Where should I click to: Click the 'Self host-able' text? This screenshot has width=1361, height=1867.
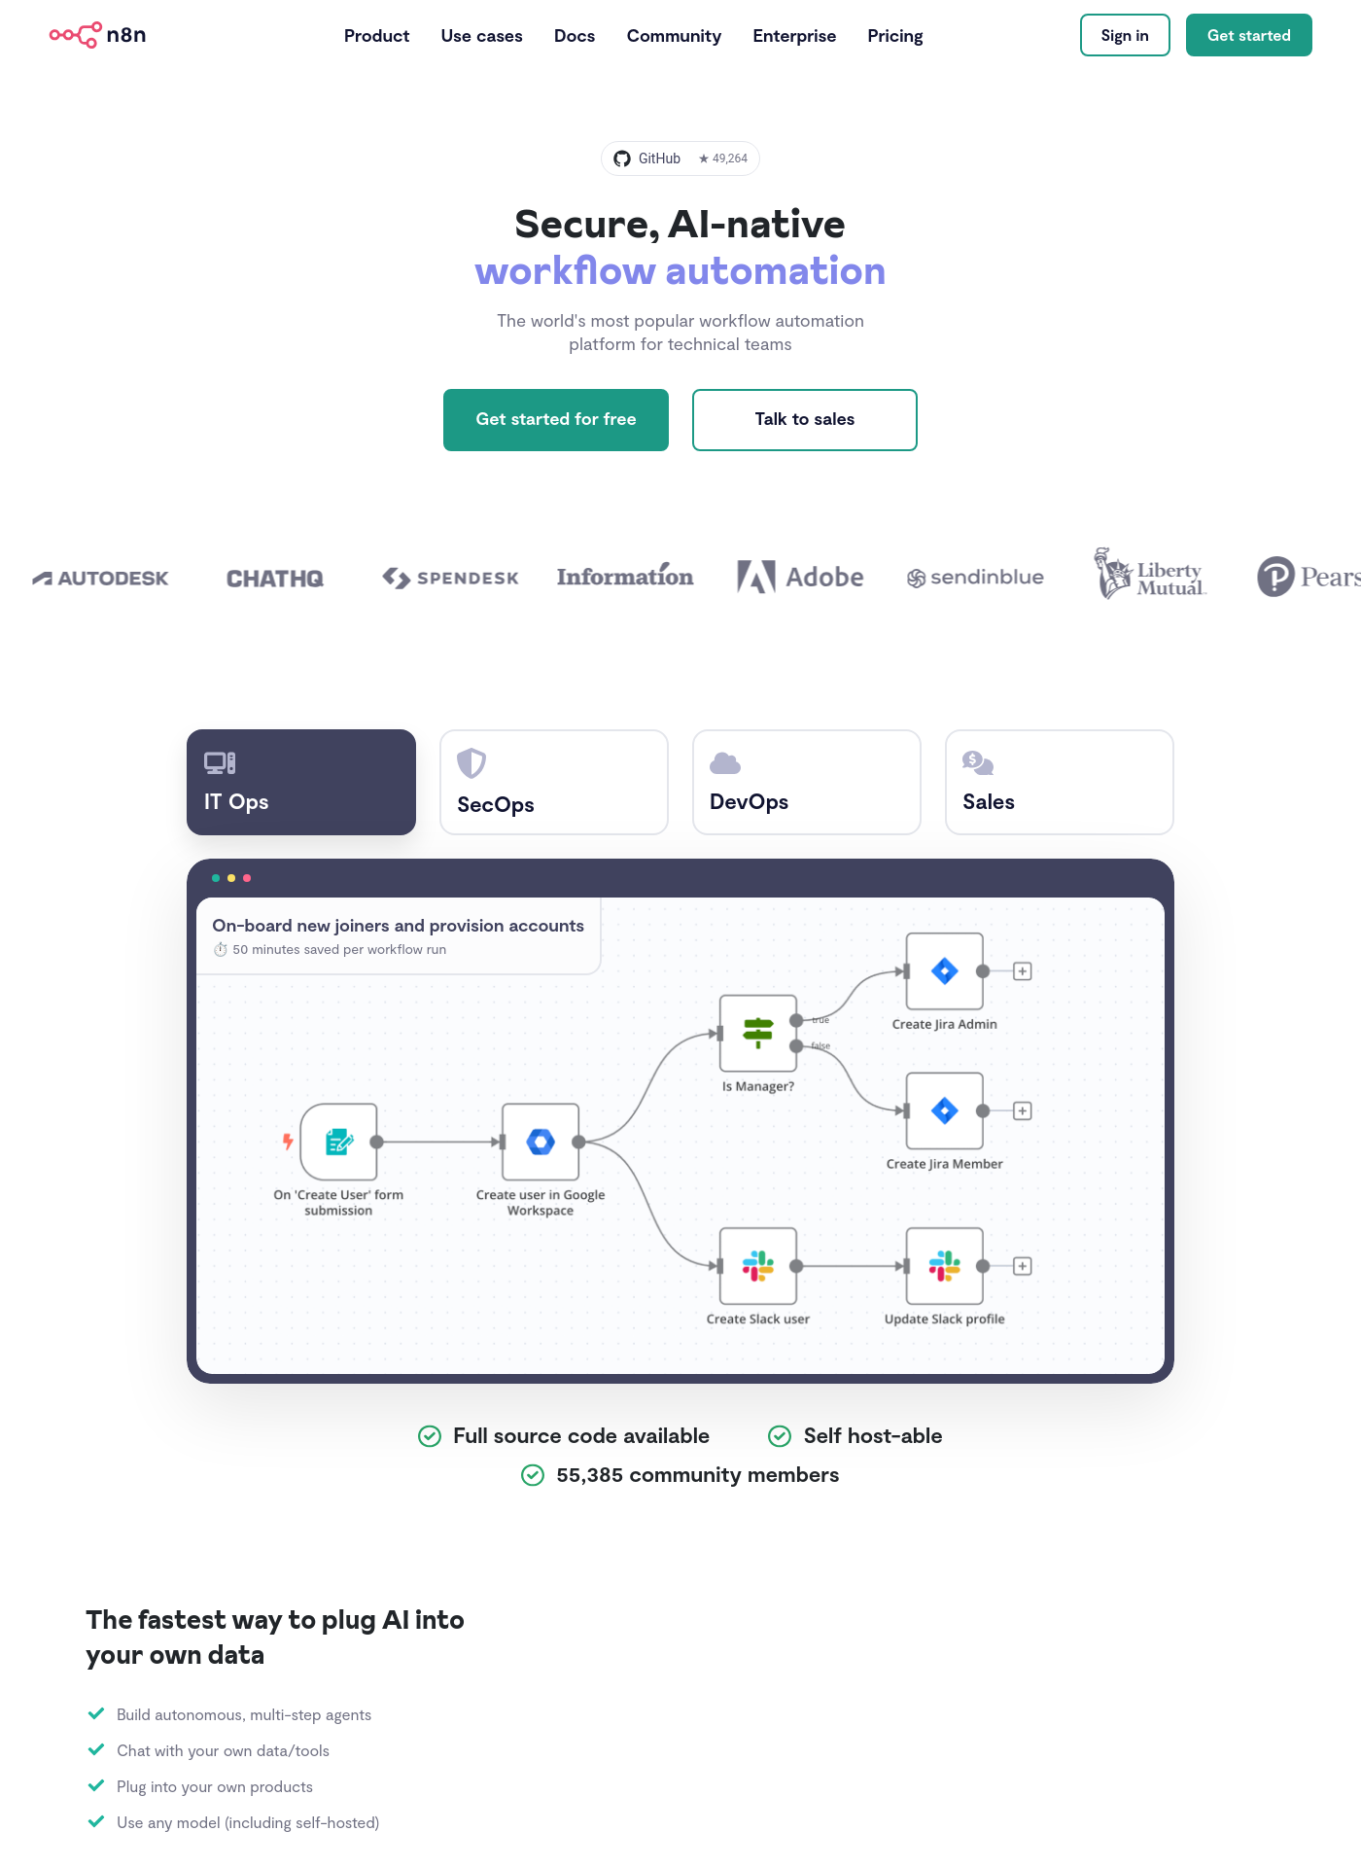pos(873,1436)
